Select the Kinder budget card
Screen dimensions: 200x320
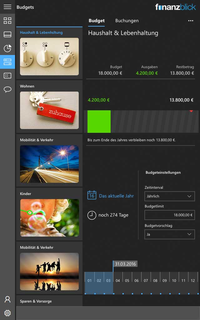49,214
